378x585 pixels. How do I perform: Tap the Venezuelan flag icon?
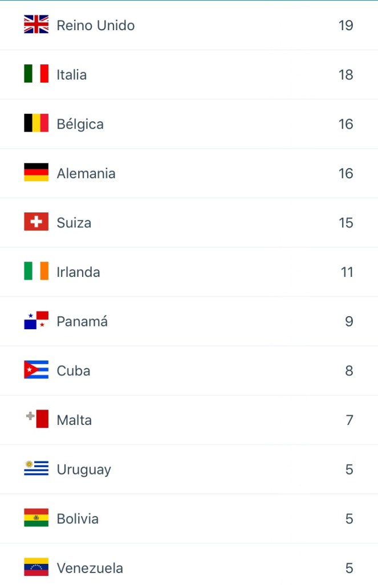(x=36, y=567)
